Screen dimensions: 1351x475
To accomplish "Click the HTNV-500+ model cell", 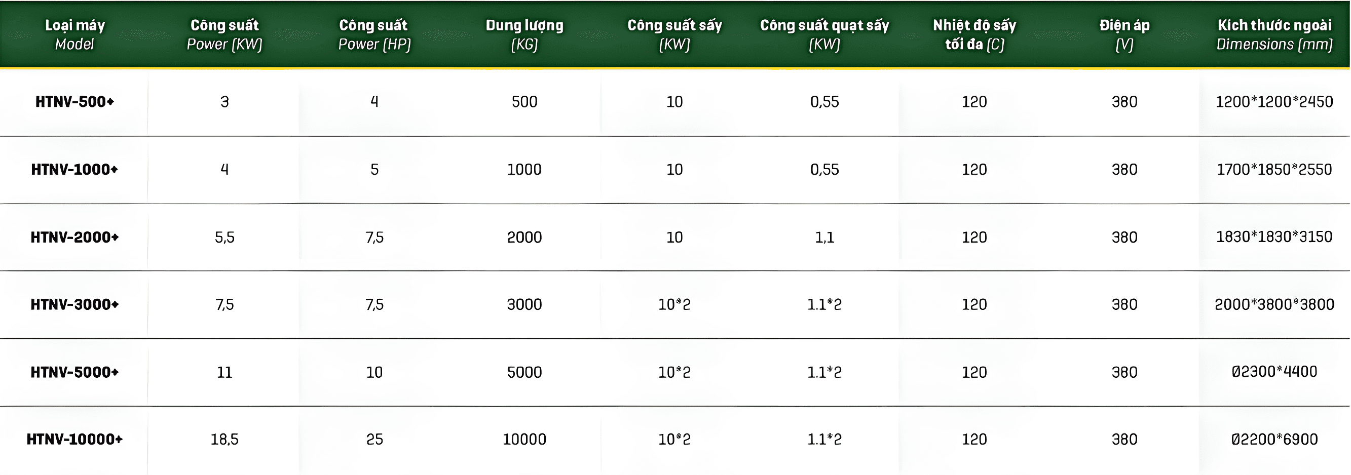I will (x=74, y=102).
